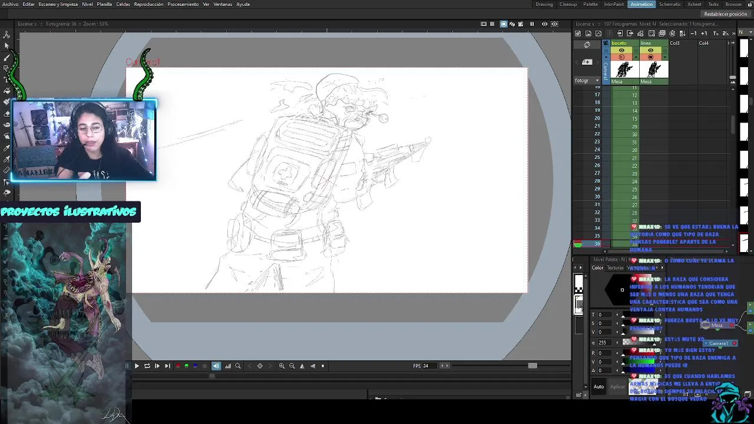Set cells to step on 2's
Image resolution: width=754 pixels, height=424 pixels.
725,34
